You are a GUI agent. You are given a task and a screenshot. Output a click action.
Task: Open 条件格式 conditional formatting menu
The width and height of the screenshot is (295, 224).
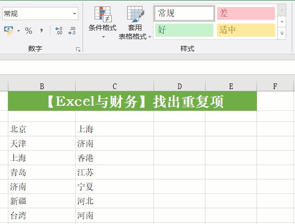[103, 22]
